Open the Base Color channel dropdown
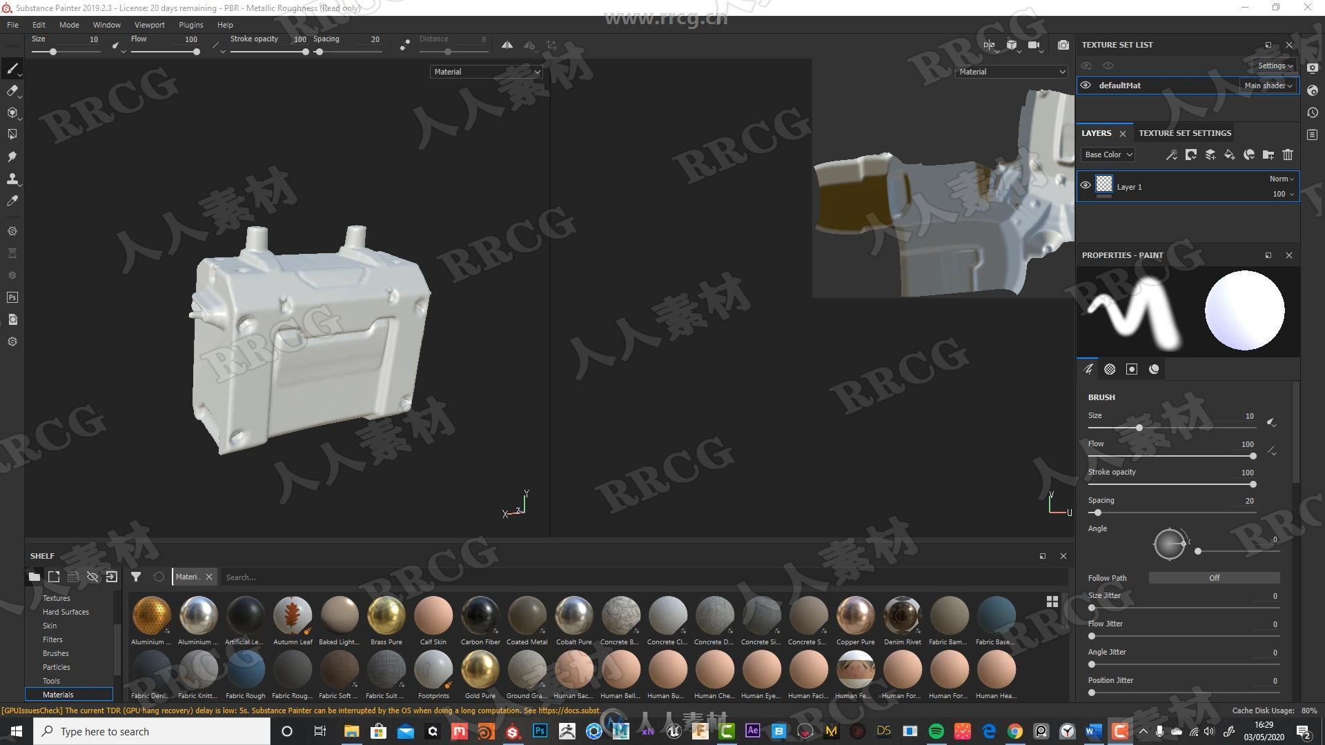 [x=1108, y=155]
